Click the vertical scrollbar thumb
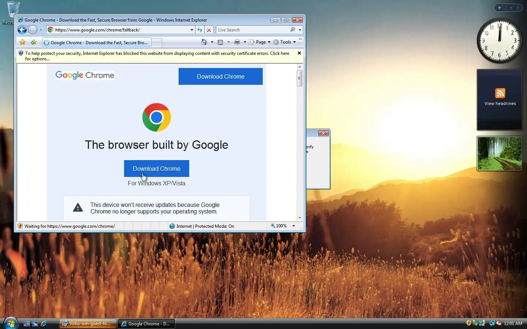 click(300, 78)
